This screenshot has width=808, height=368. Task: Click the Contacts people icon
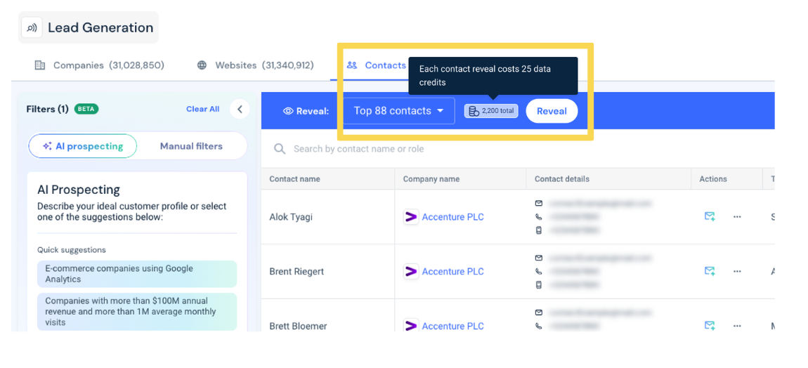[x=352, y=65]
